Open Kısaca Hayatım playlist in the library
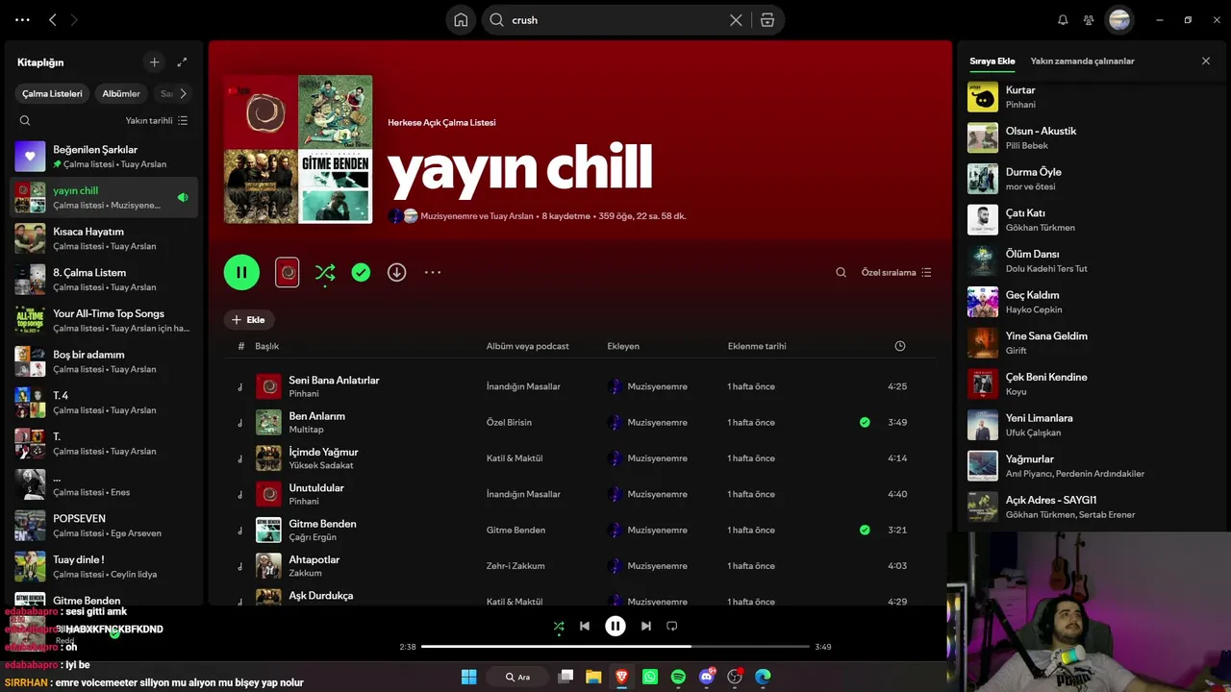 [104, 238]
